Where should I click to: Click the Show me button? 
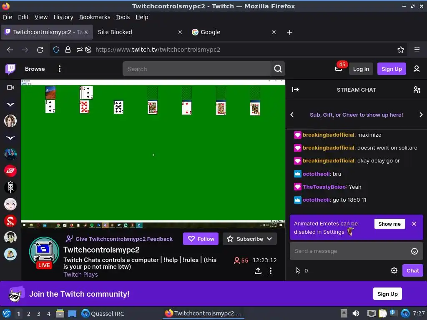pos(389,224)
